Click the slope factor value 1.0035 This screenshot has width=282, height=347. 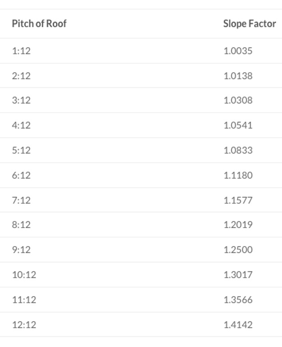click(238, 51)
